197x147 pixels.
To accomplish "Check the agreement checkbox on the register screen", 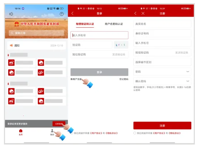I will (x=135, y=133).
